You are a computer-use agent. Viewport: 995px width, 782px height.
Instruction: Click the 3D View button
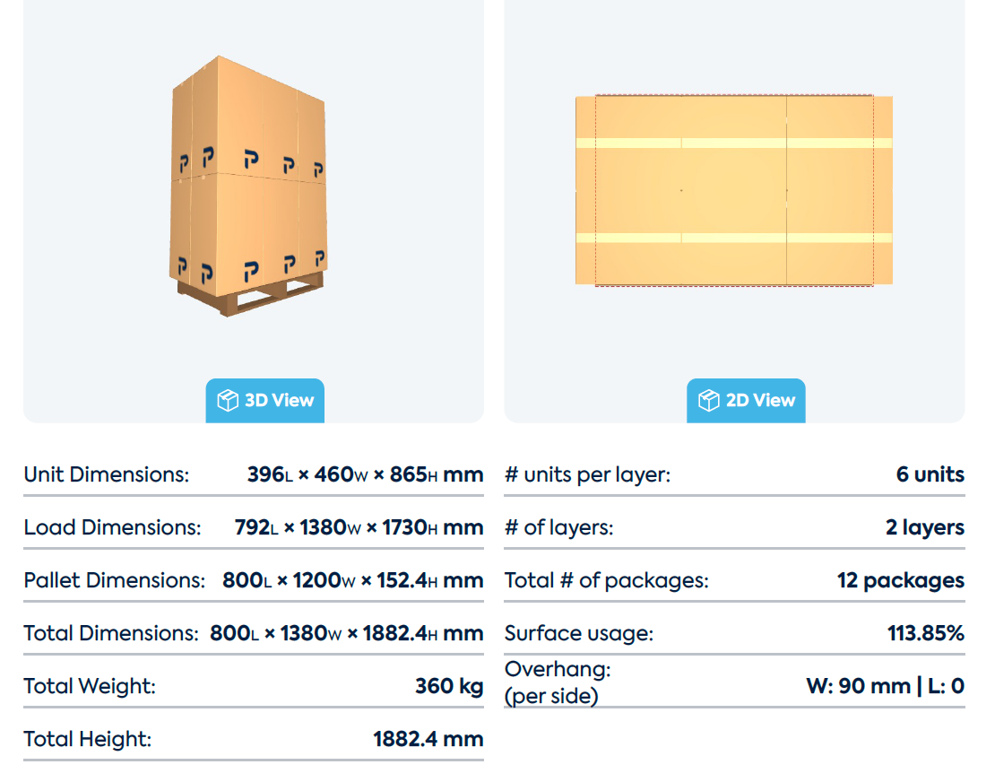[x=264, y=401]
